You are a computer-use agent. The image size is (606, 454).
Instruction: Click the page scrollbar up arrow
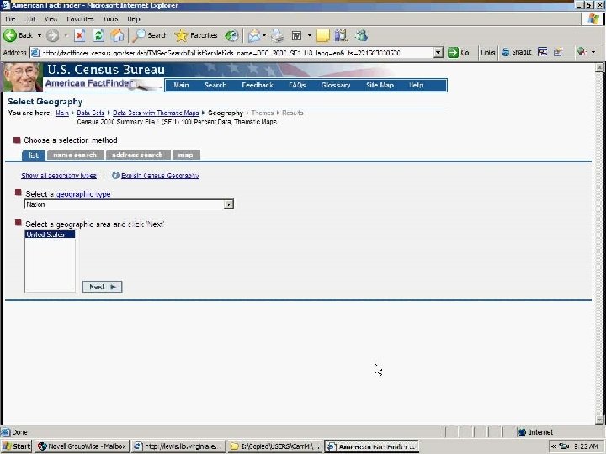599,67
